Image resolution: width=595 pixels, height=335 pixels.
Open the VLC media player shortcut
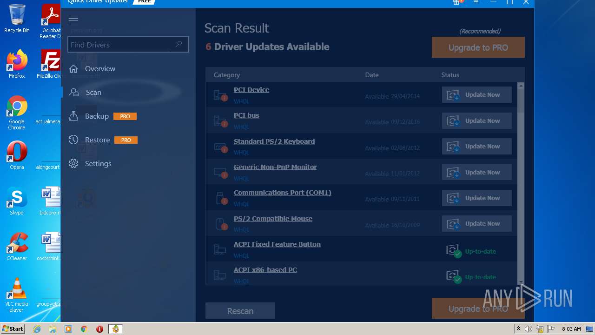(x=17, y=295)
